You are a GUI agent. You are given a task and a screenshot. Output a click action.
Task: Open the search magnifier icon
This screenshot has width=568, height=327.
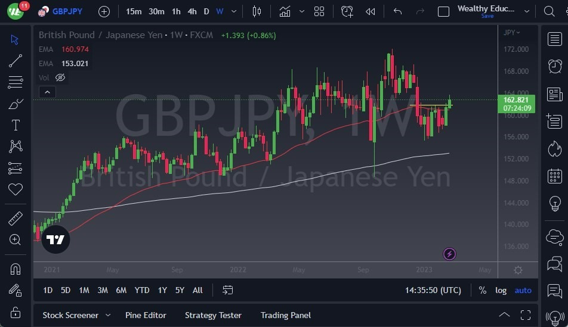tap(549, 11)
